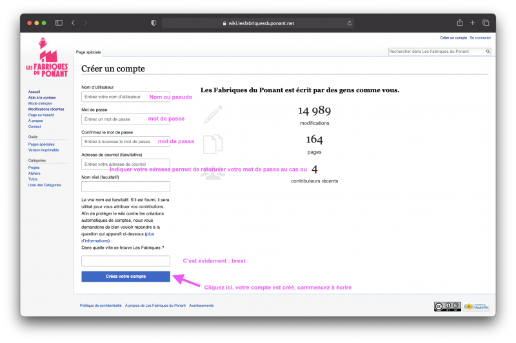The image size is (516, 343).
Task: Toggle the Safari sidebar icon
Action: [x=59, y=23]
